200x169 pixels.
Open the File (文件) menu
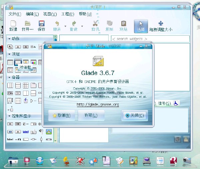tap(15, 14)
